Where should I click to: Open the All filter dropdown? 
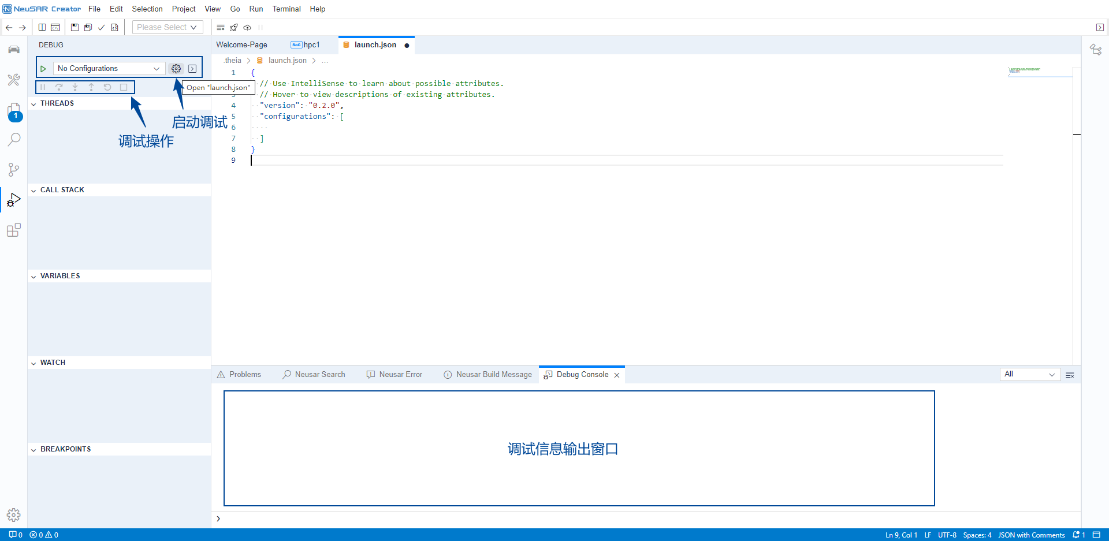coord(1029,374)
